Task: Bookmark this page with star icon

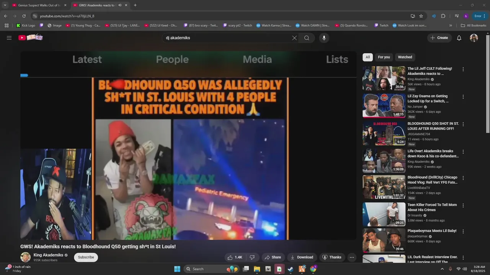Action: (421, 16)
